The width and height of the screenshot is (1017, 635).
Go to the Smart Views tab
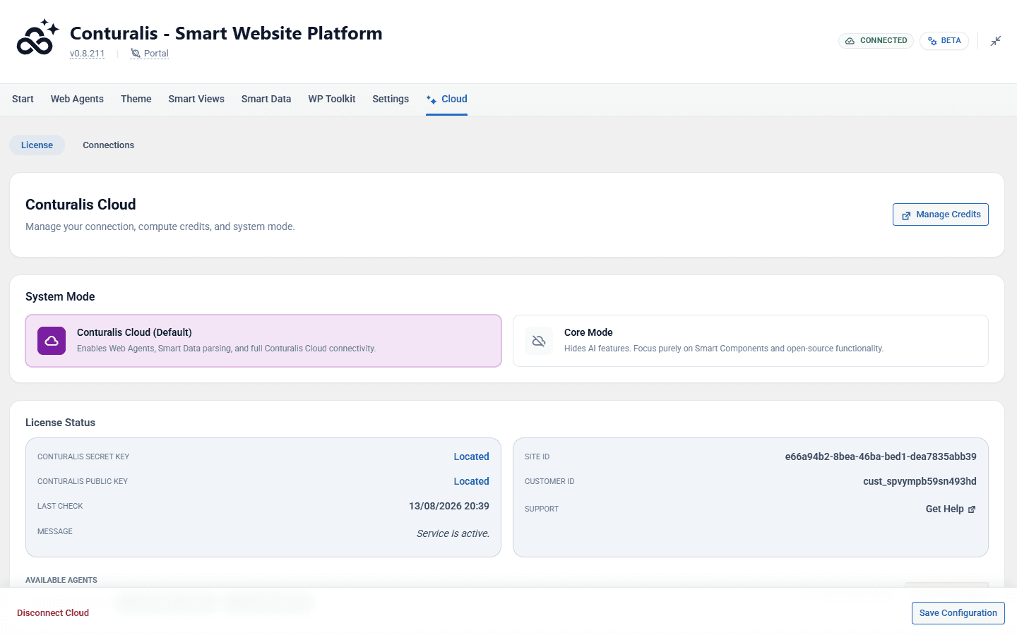pyautogui.click(x=196, y=99)
